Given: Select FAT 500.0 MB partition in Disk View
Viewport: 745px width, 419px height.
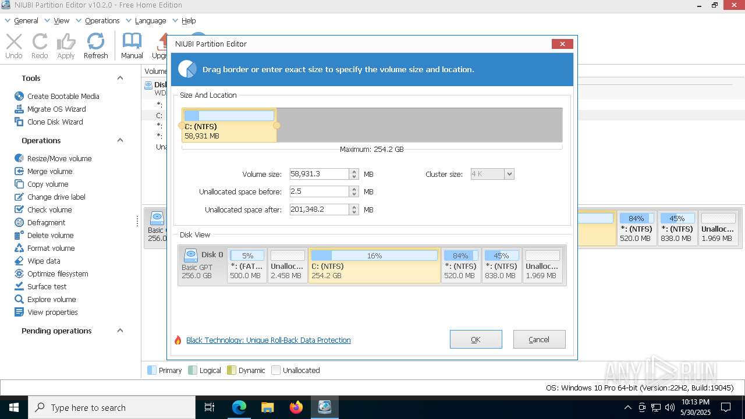Looking at the screenshot, I should (247, 265).
